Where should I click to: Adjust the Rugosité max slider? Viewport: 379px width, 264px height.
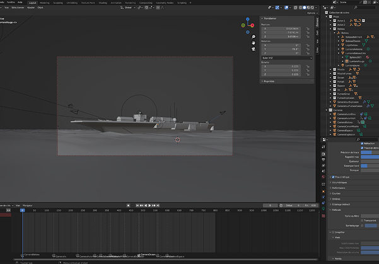(x=370, y=157)
